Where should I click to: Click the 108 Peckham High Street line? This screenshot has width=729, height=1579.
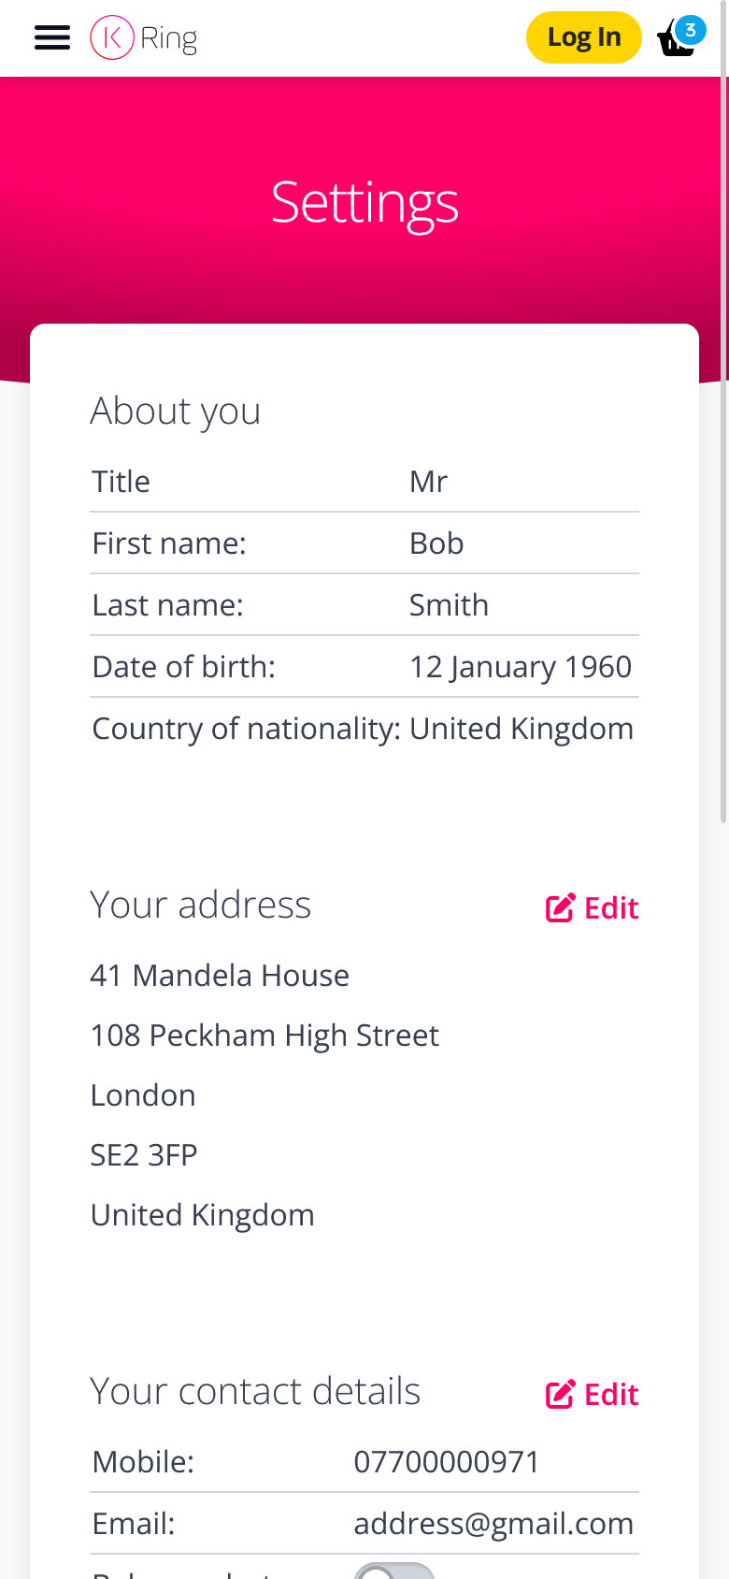coord(264,1036)
